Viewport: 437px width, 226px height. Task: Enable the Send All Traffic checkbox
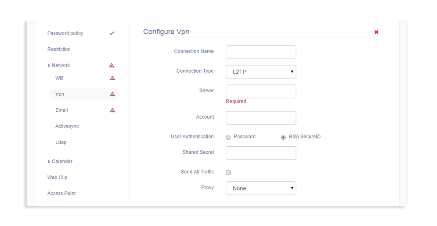228,173
